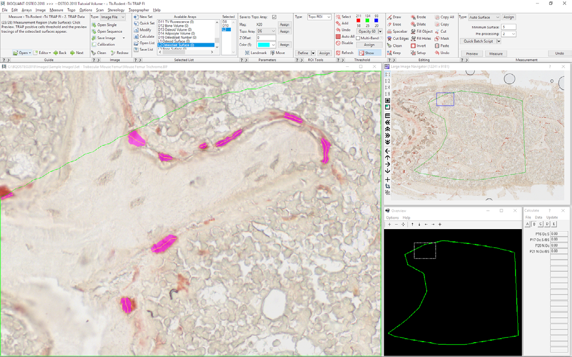Toggle tab A in Calculate window
Screen dimensions: 572x357
(527, 224)
